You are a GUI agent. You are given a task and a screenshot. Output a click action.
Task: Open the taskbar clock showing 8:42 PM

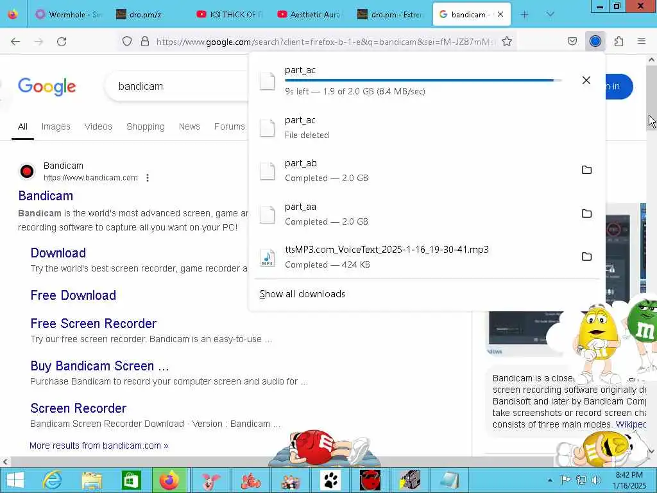click(x=629, y=480)
